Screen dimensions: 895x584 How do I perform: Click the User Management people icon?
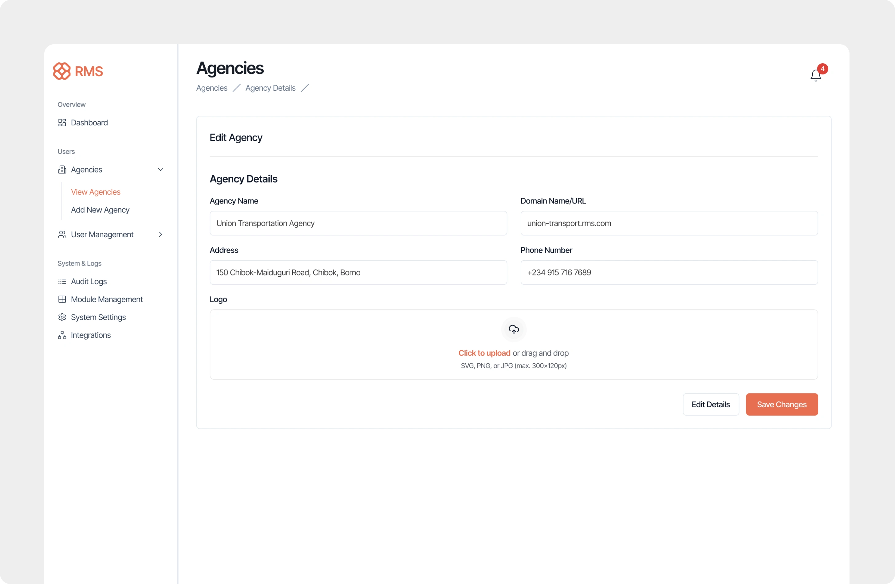click(x=62, y=235)
